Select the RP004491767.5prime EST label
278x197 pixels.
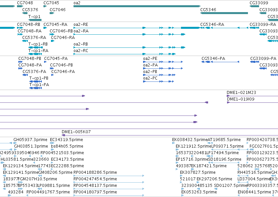point(48,192)
